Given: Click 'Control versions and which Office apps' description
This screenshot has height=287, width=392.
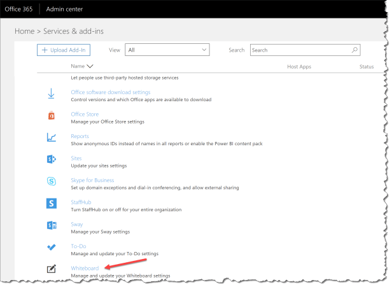Looking at the screenshot, I should click(141, 100).
